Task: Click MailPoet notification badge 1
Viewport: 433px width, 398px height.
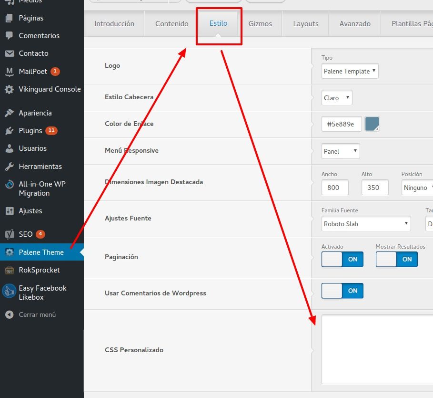Action: [x=55, y=72]
